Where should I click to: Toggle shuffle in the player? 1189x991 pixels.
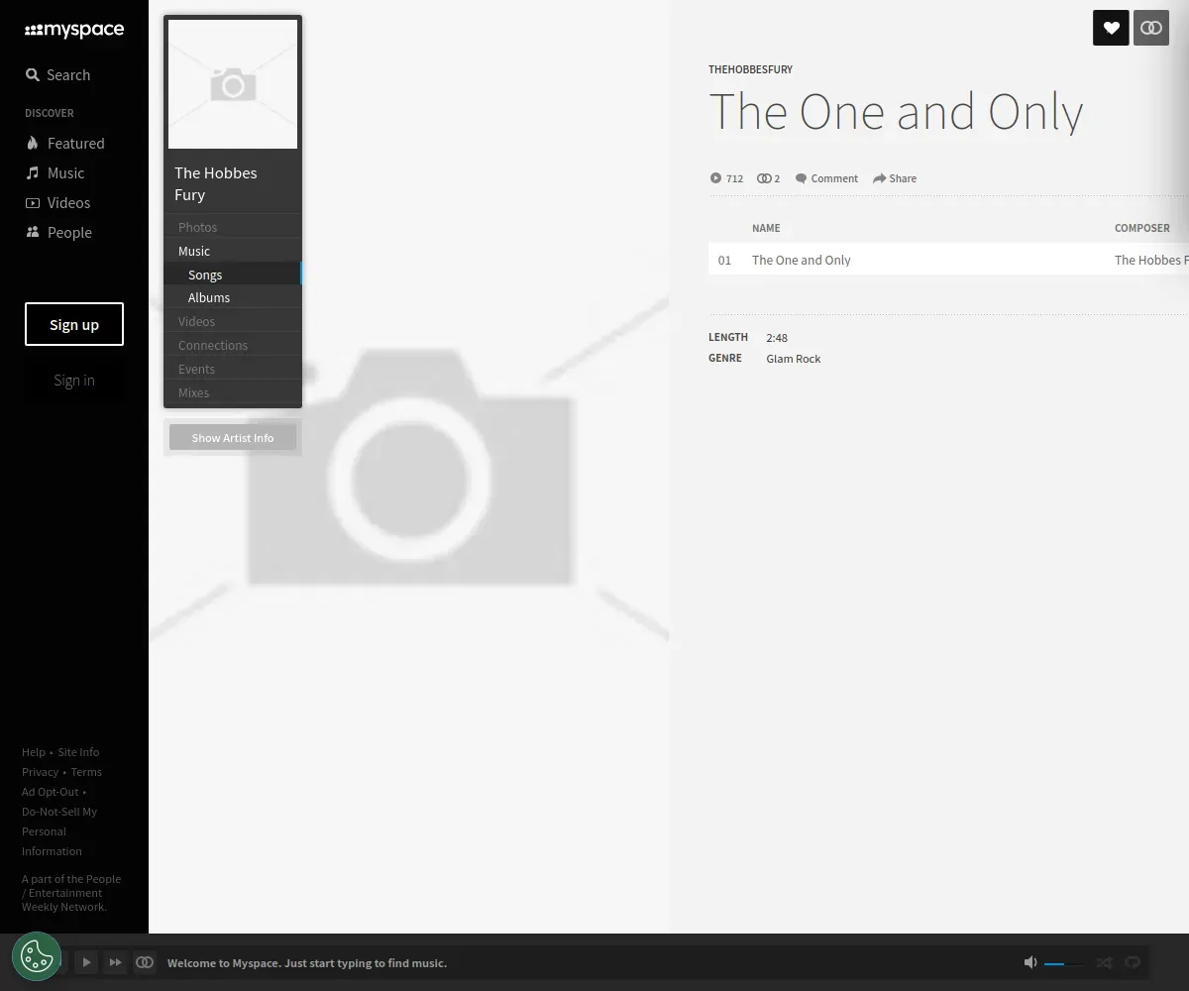(x=1104, y=962)
